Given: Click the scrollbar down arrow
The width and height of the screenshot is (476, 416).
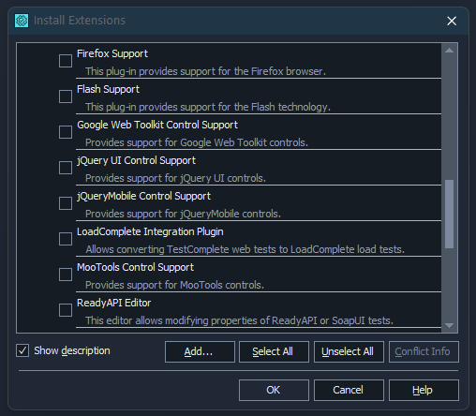Looking at the screenshot, I should click(x=449, y=325).
